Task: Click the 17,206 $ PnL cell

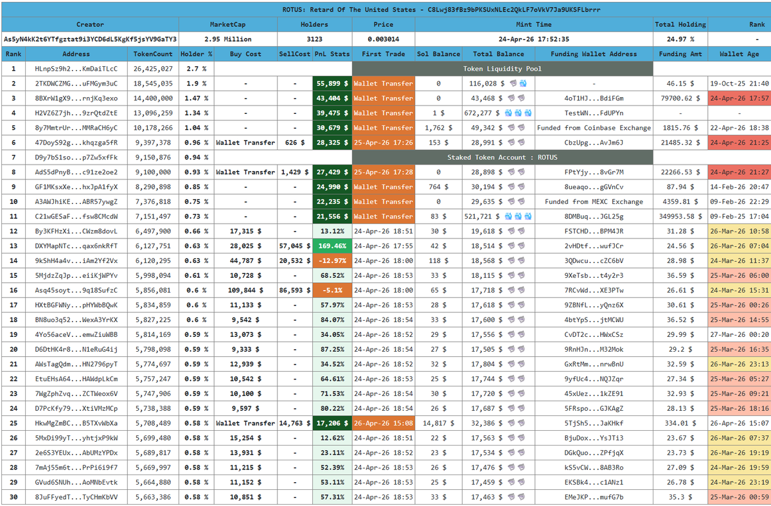Action: click(332, 424)
